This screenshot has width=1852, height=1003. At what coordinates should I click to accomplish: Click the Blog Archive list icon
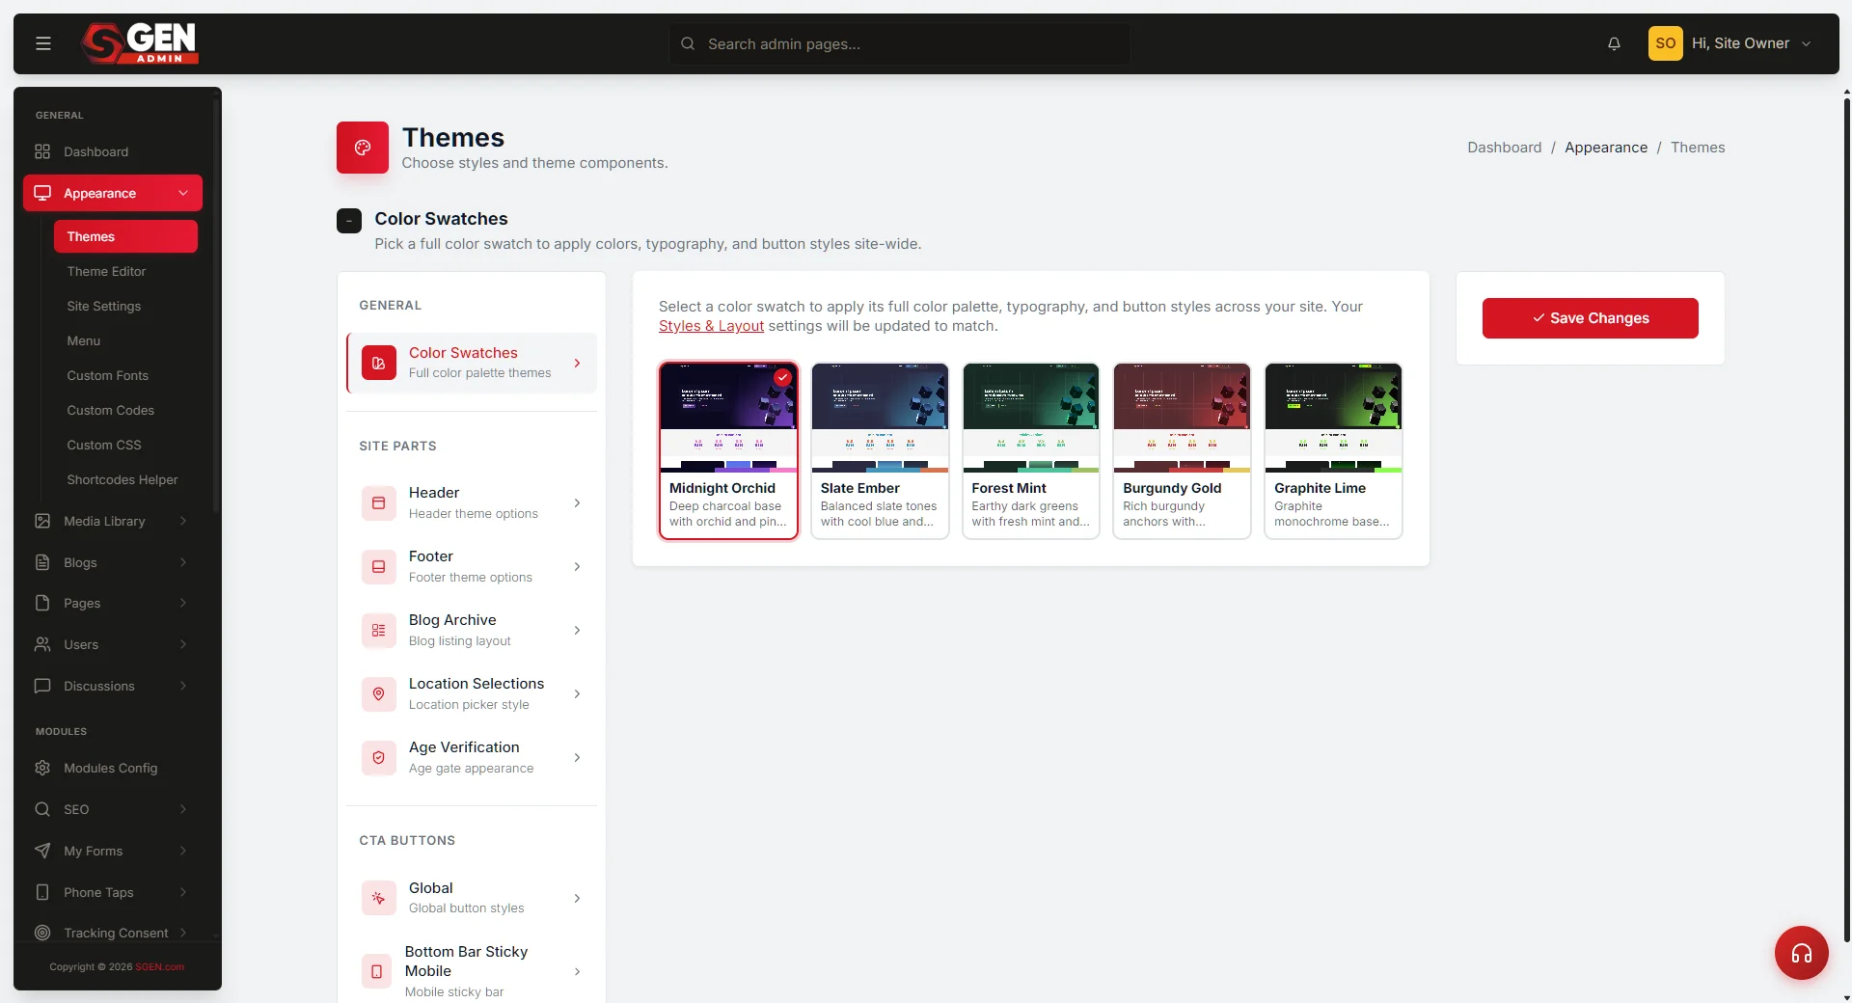(378, 631)
